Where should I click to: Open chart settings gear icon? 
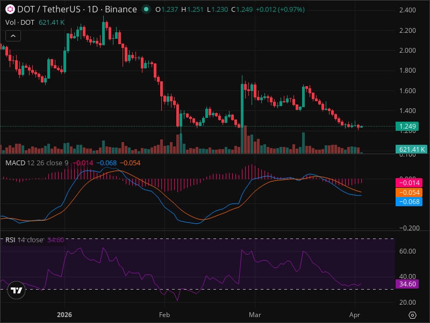pyautogui.click(x=412, y=315)
